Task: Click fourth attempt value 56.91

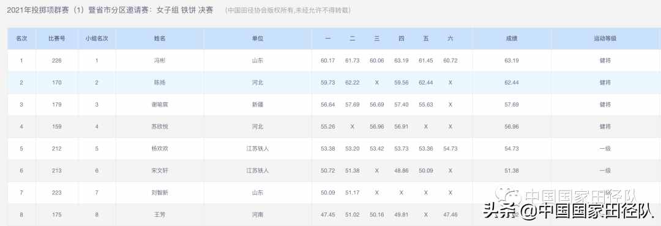Action: [401, 127]
